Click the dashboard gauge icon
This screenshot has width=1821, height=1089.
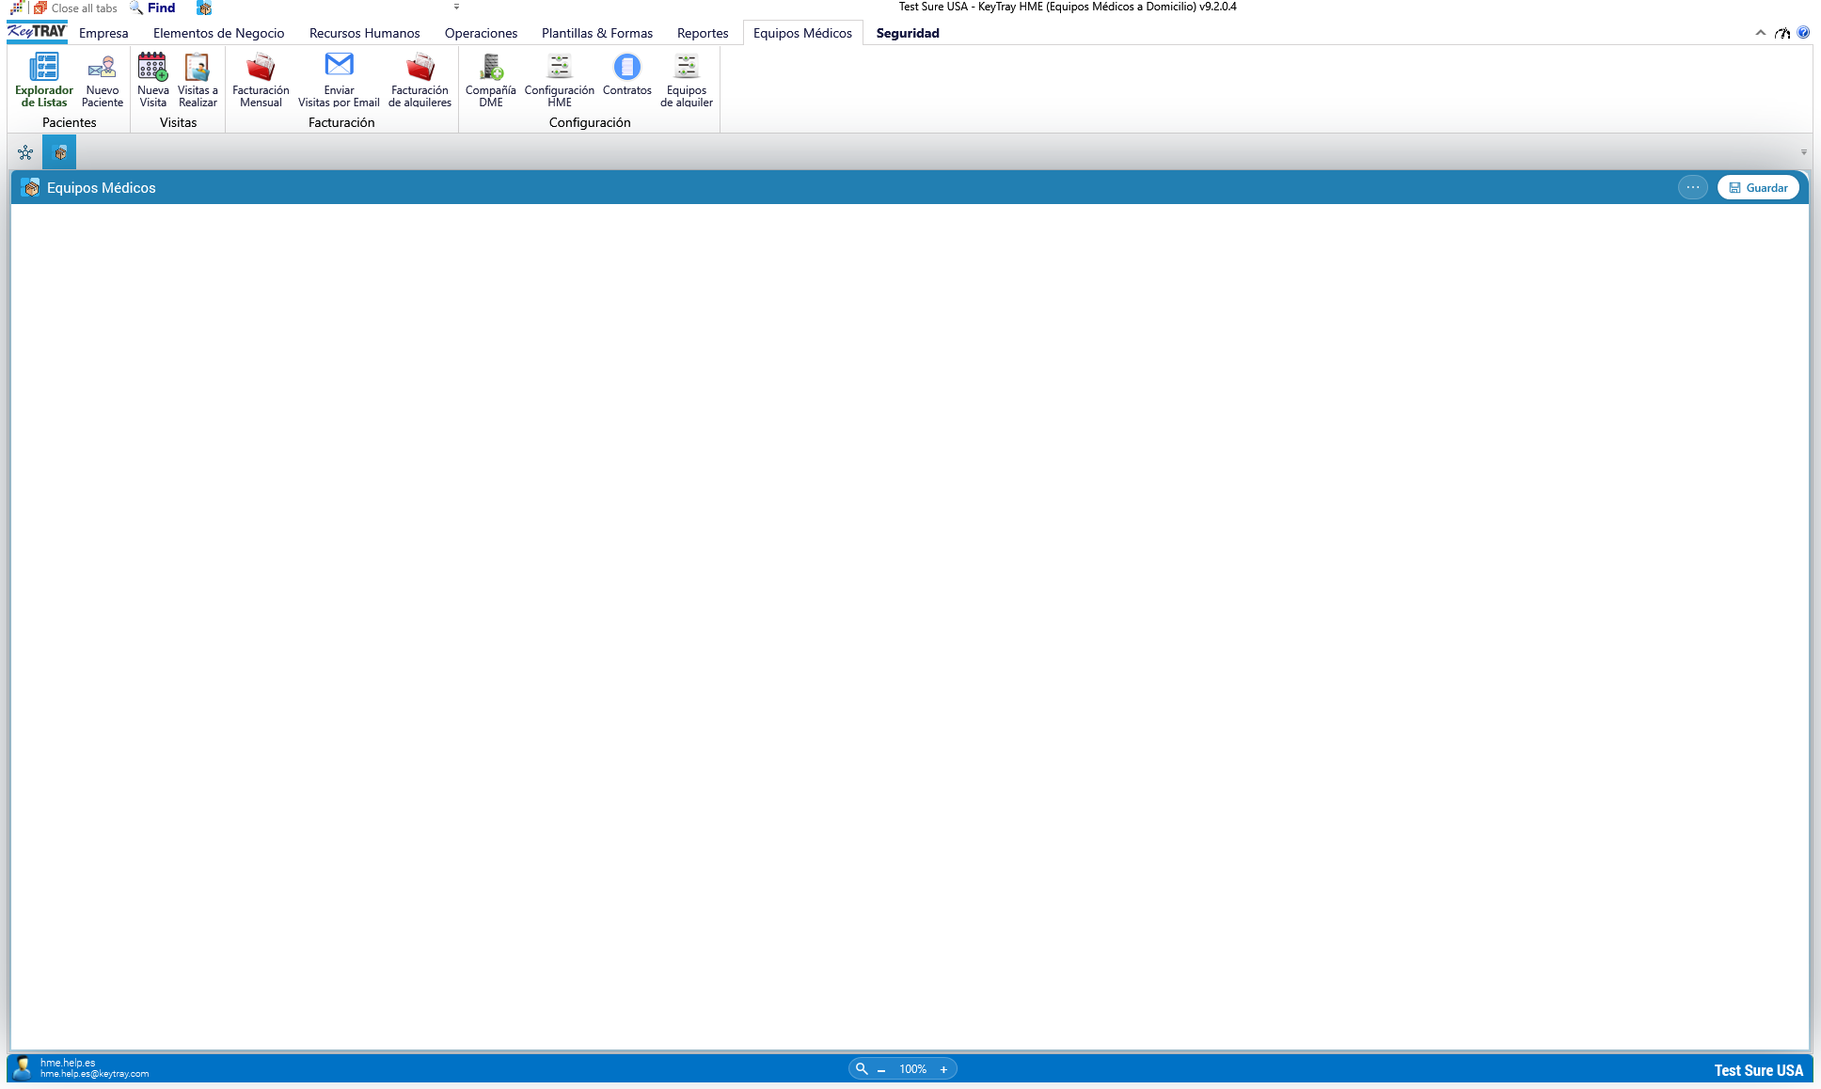tap(1782, 33)
